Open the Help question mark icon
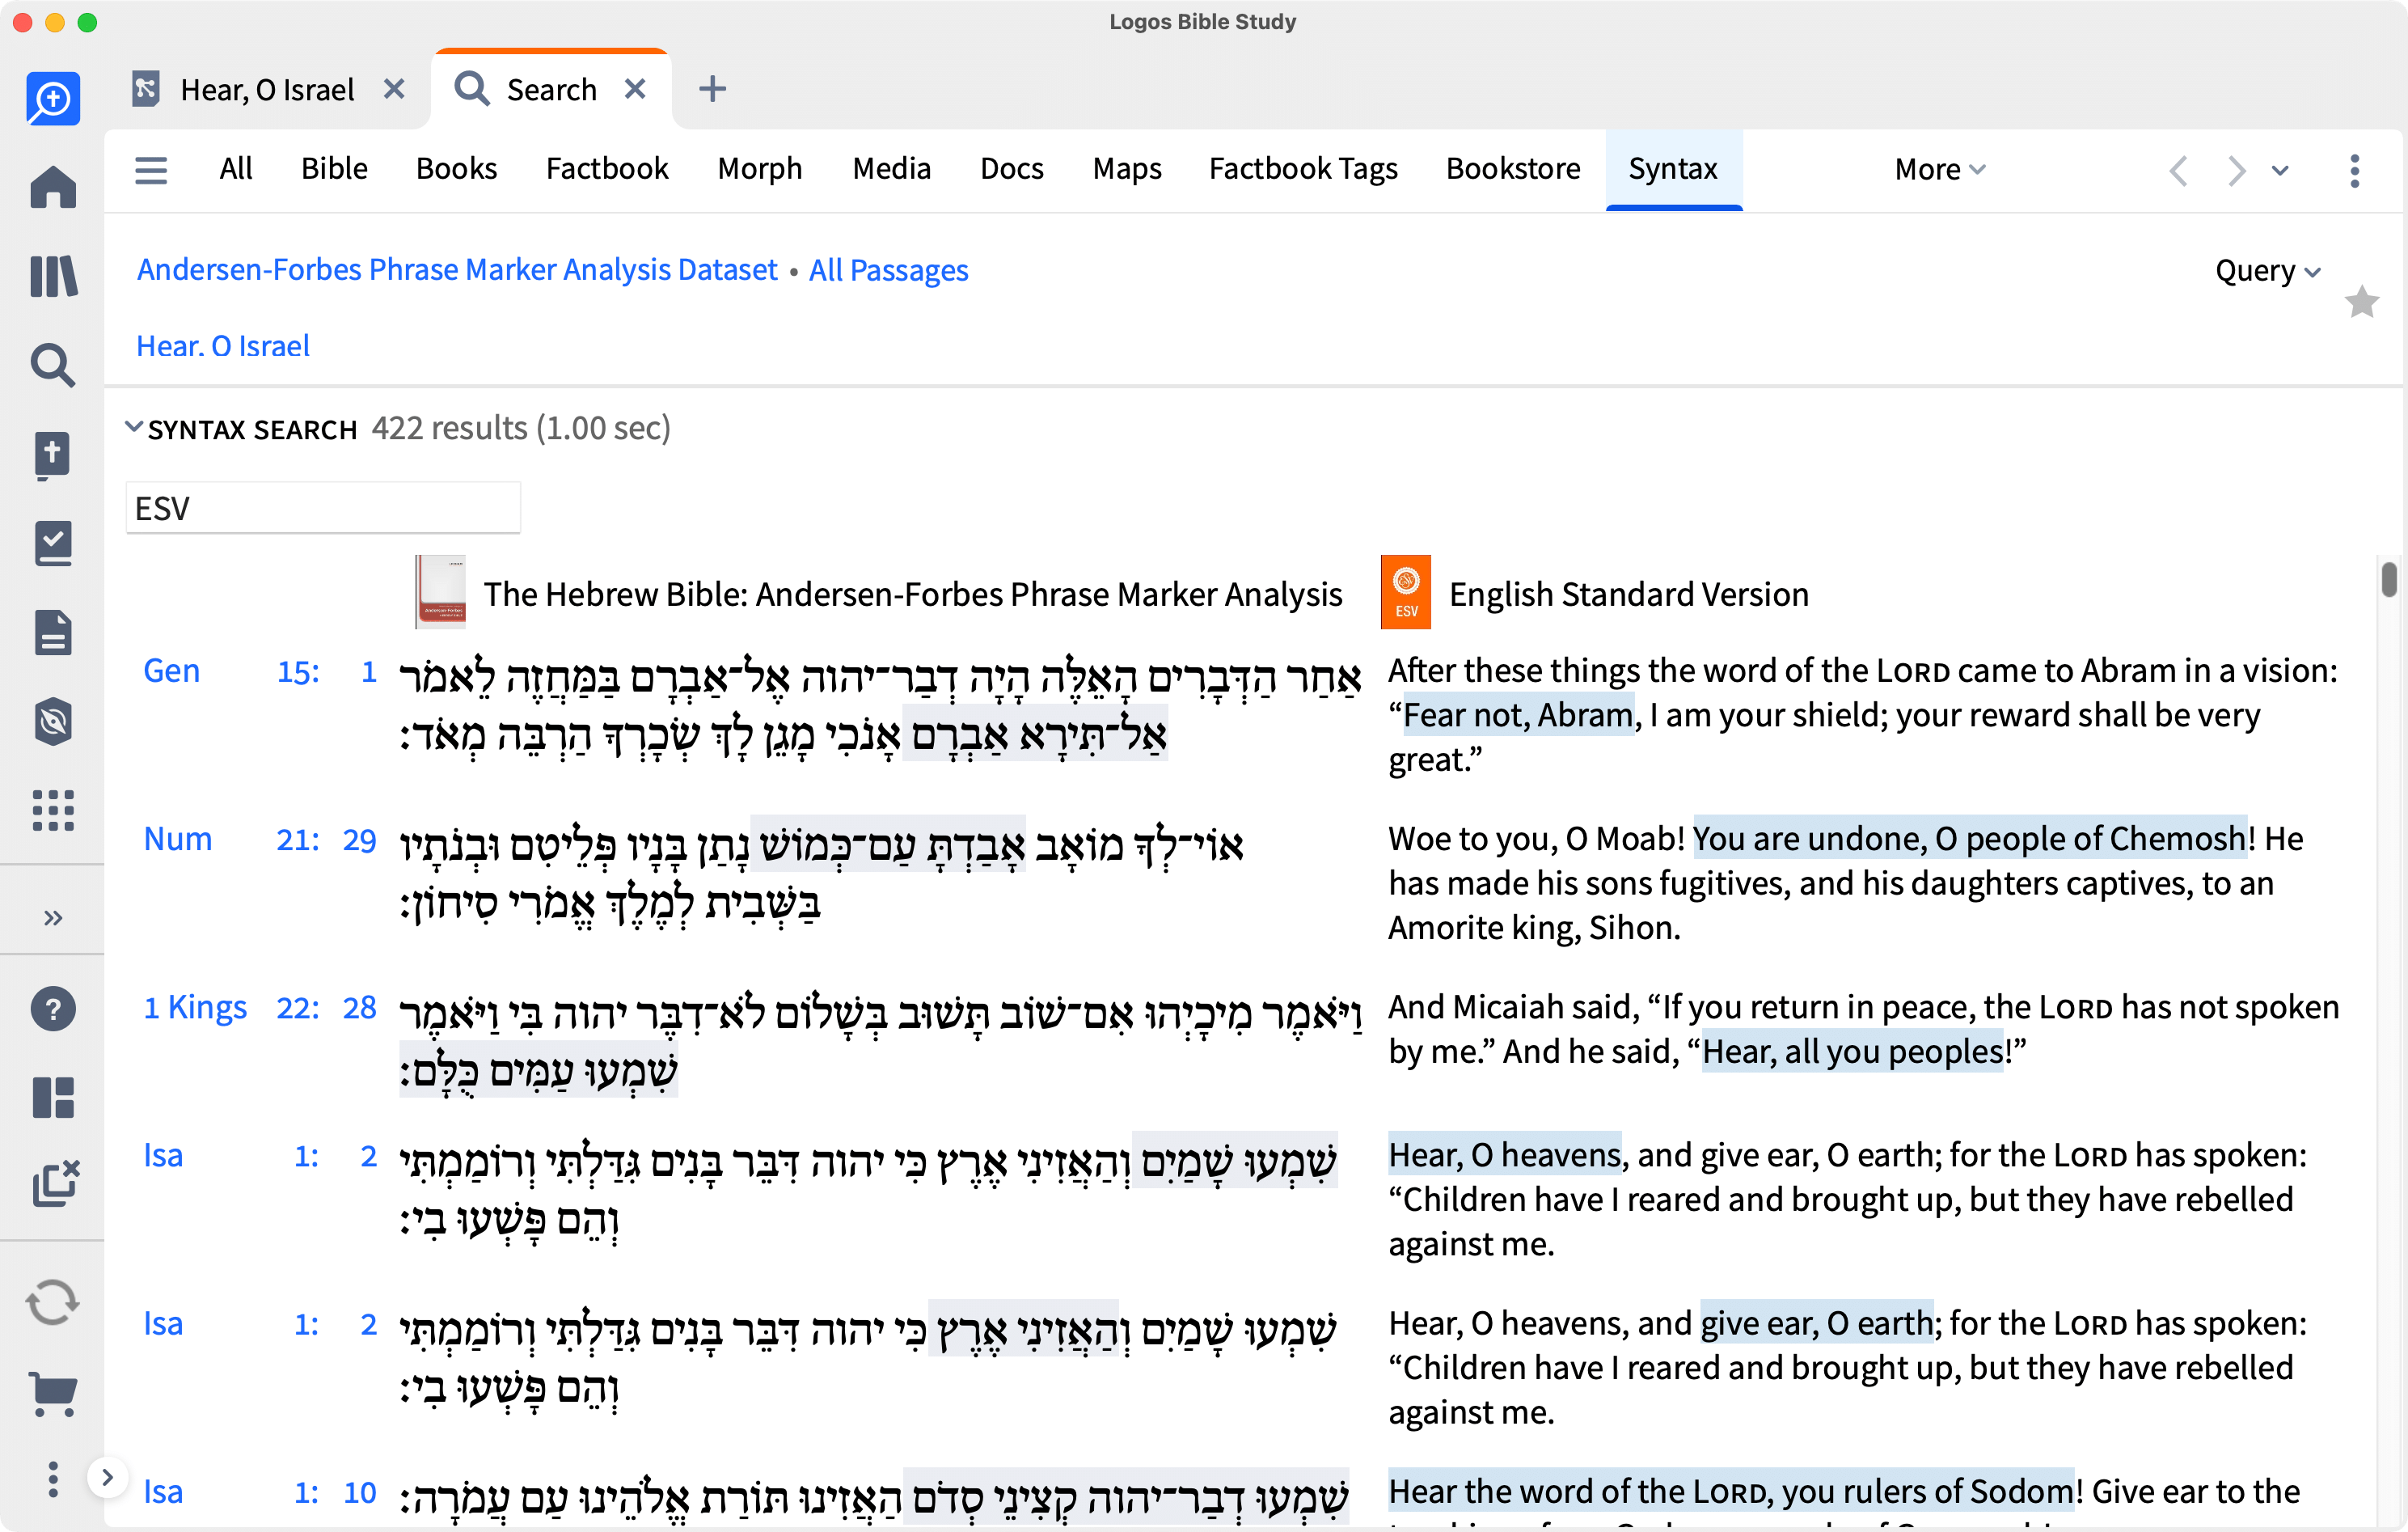The width and height of the screenshot is (2408, 1532). (53, 1009)
